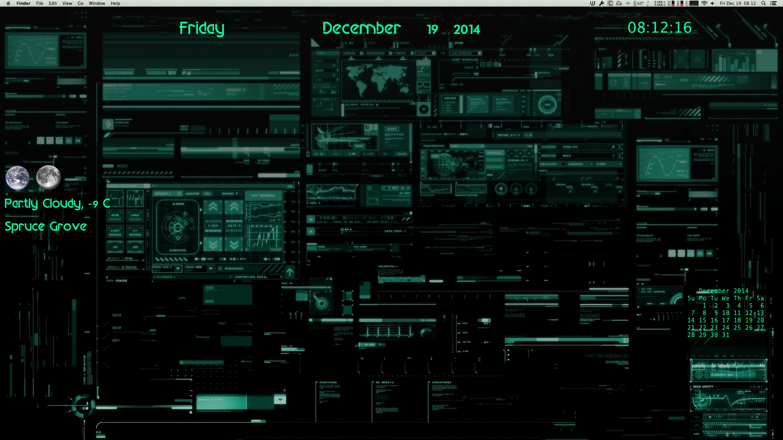The image size is (783, 440).
Task: Open the File menu
Action: 39,3
